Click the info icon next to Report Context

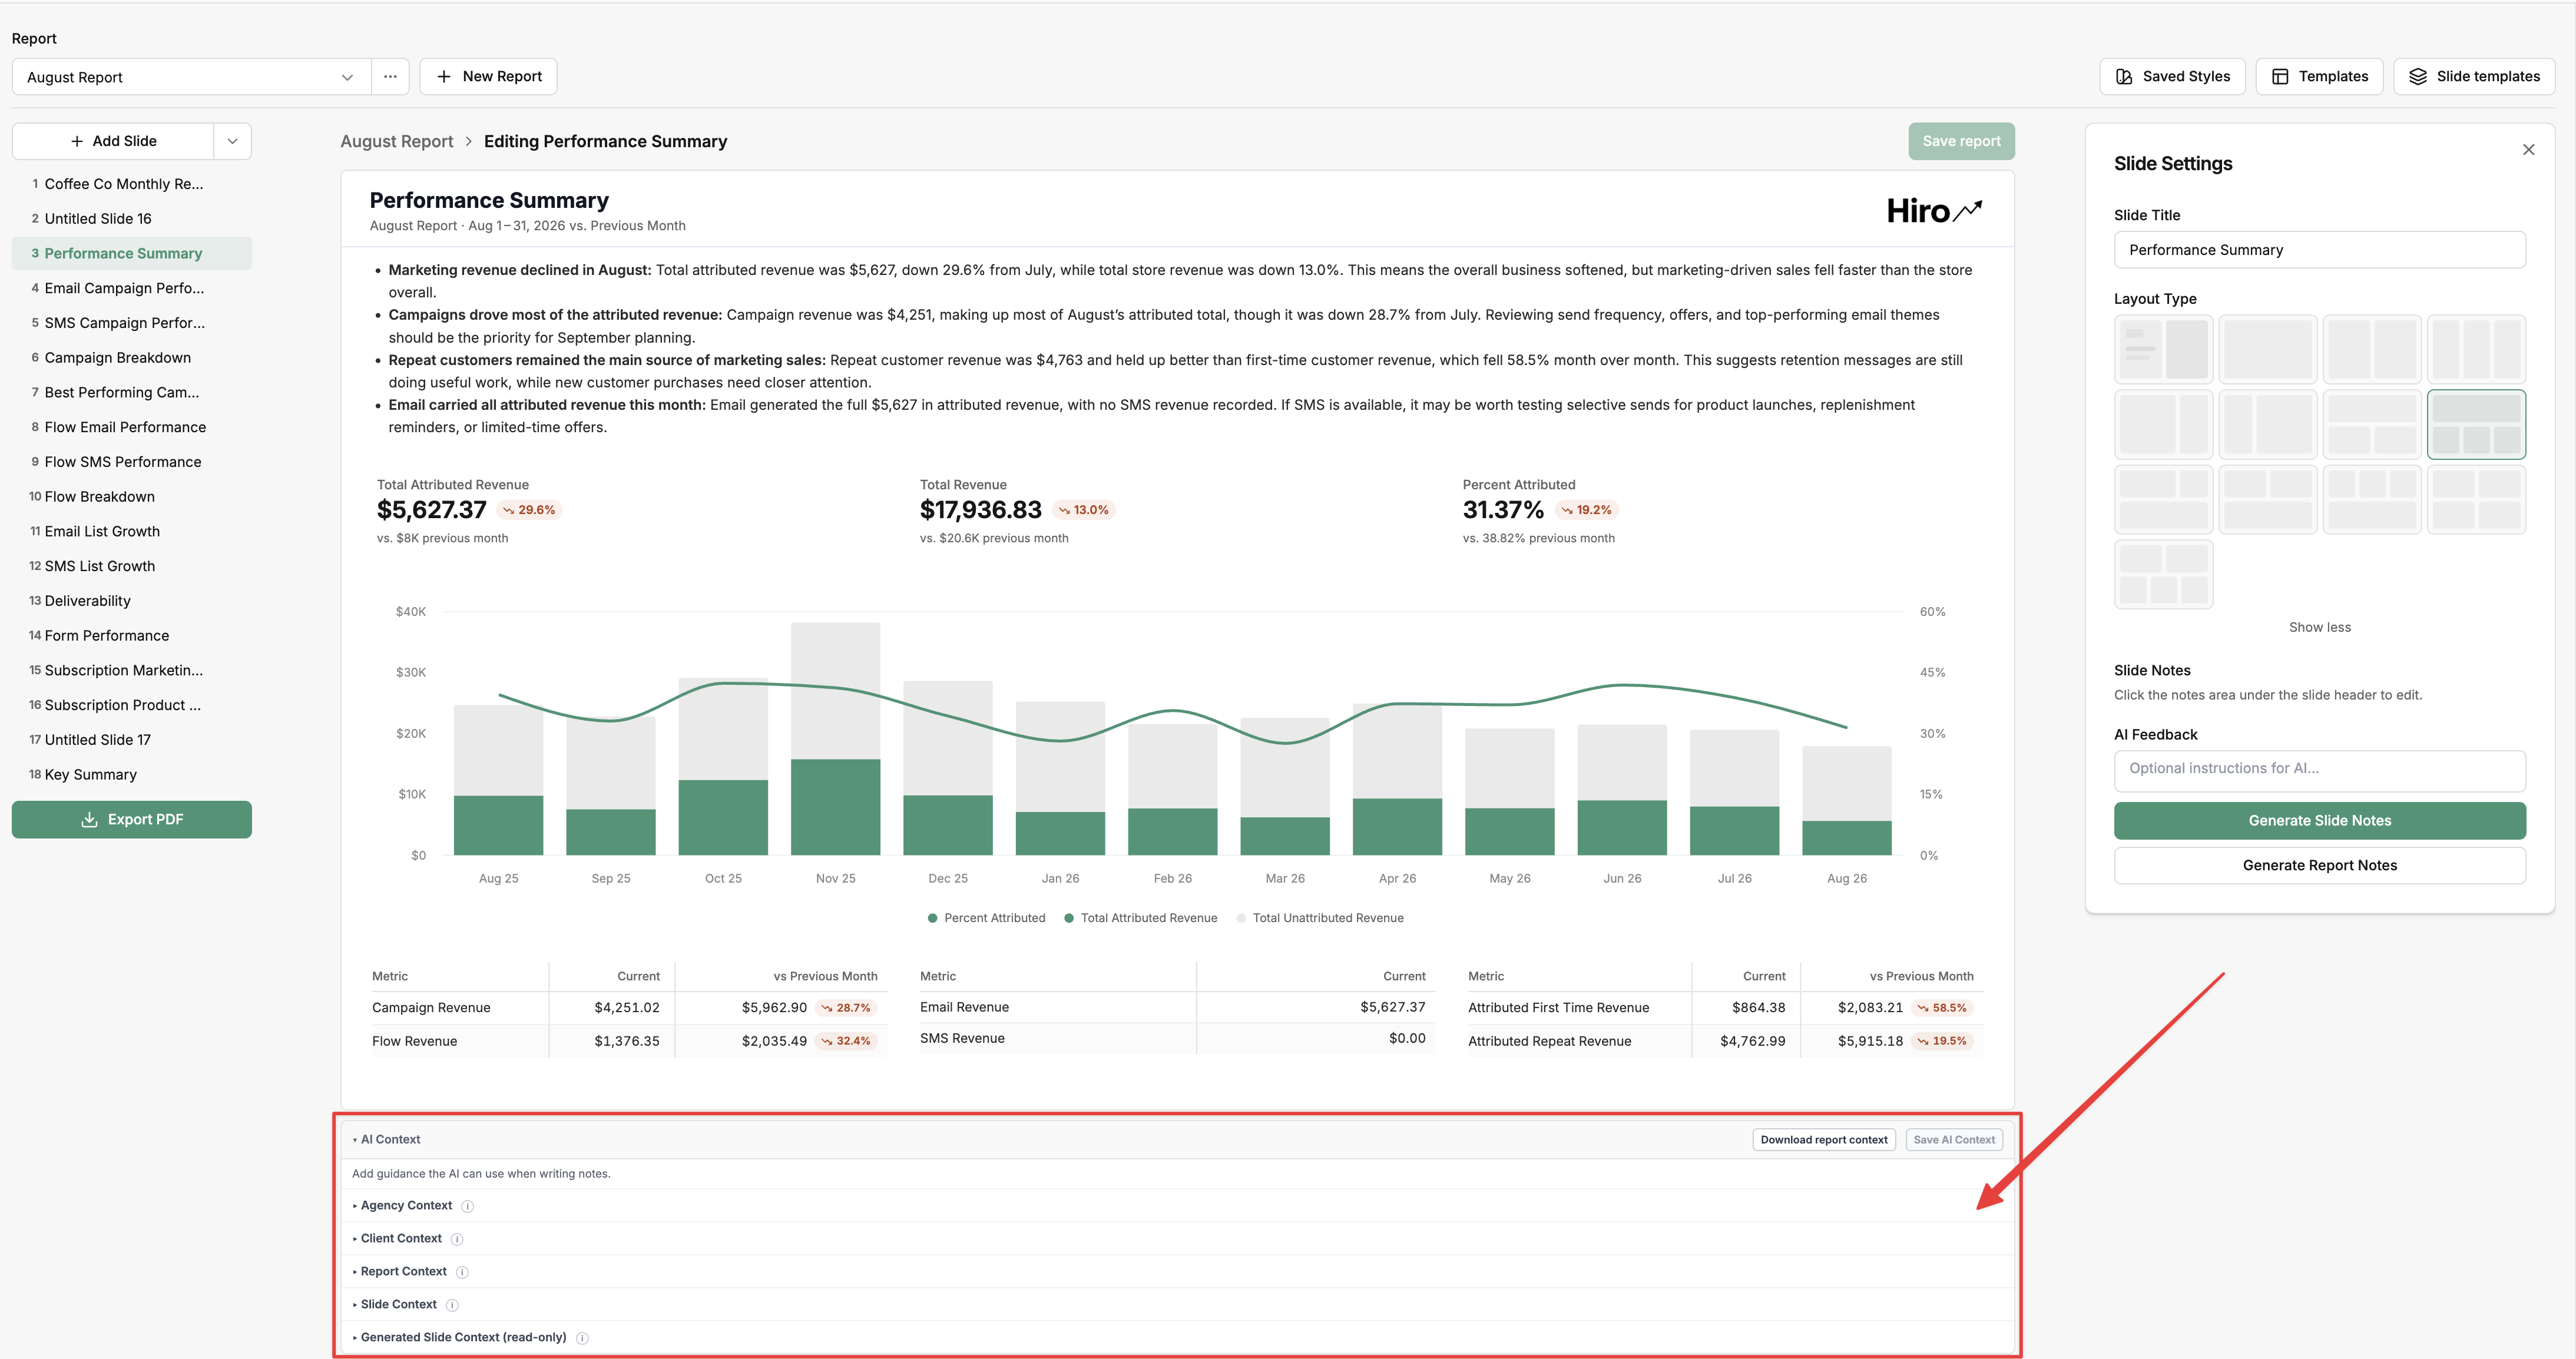pyautogui.click(x=462, y=1272)
